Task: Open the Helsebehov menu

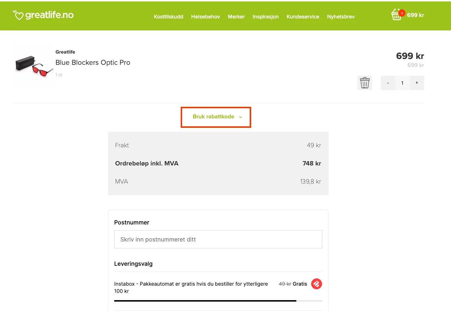Action: [206, 17]
